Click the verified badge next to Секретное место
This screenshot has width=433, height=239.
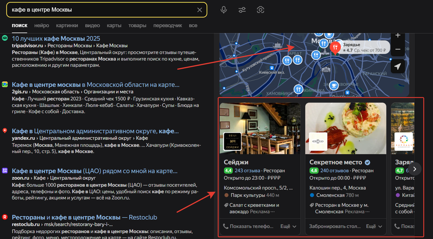367,162
